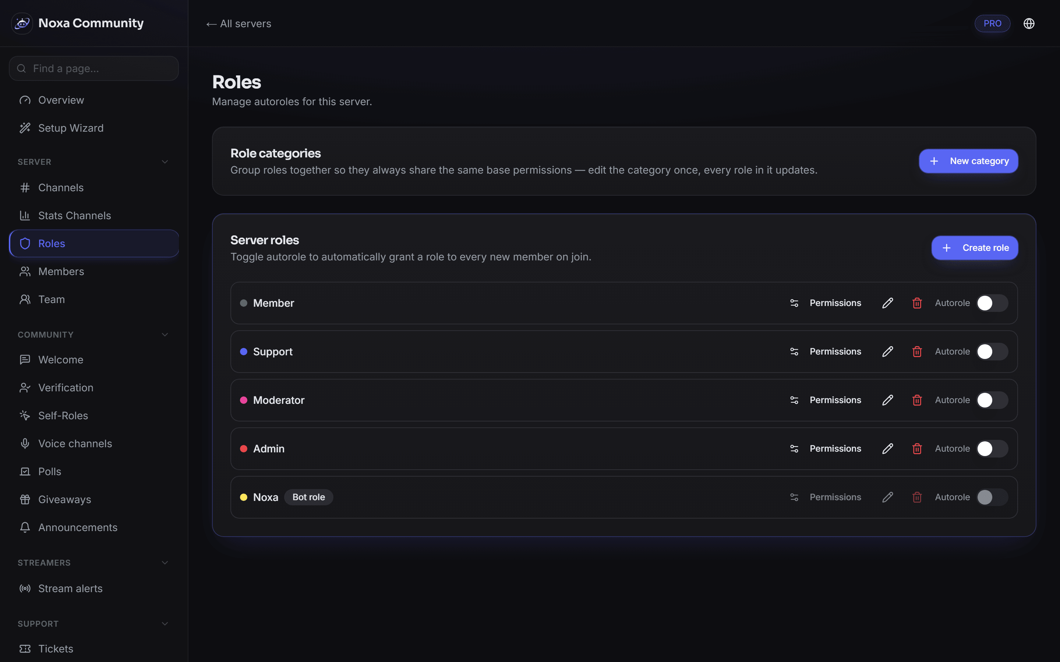
Task: Open Stats Channels page
Action: 94,216
